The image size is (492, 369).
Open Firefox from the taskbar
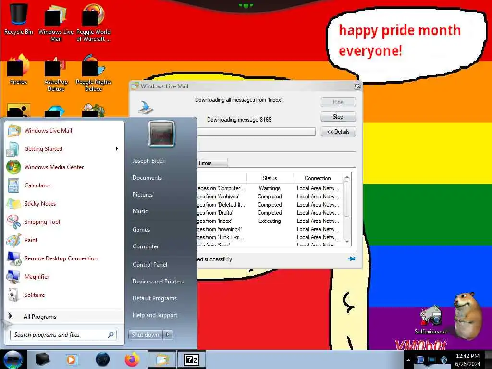click(132, 359)
